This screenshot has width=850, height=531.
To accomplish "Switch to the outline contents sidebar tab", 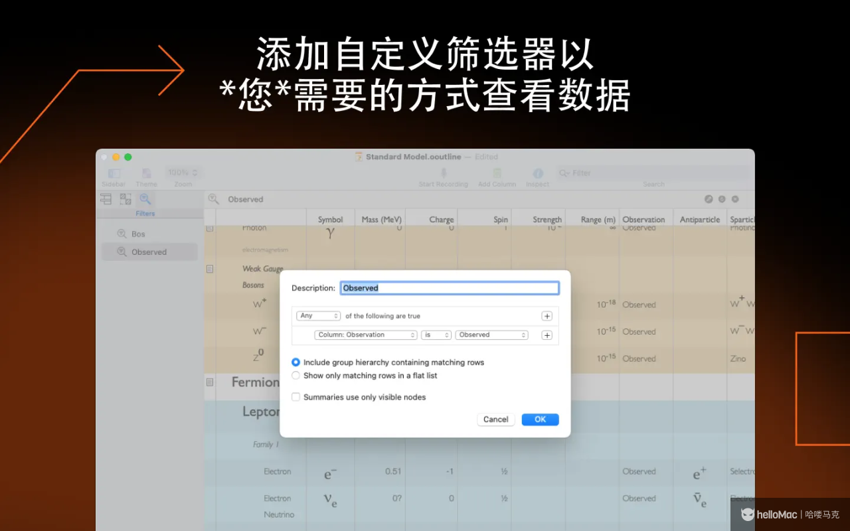I will [106, 198].
